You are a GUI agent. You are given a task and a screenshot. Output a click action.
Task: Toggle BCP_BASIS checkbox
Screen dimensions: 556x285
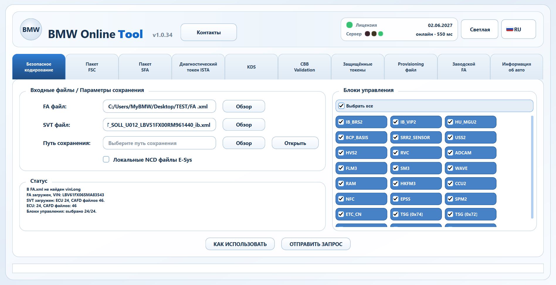click(x=341, y=137)
